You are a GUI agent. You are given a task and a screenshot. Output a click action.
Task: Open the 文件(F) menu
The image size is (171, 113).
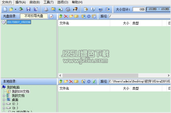coord(7,2)
